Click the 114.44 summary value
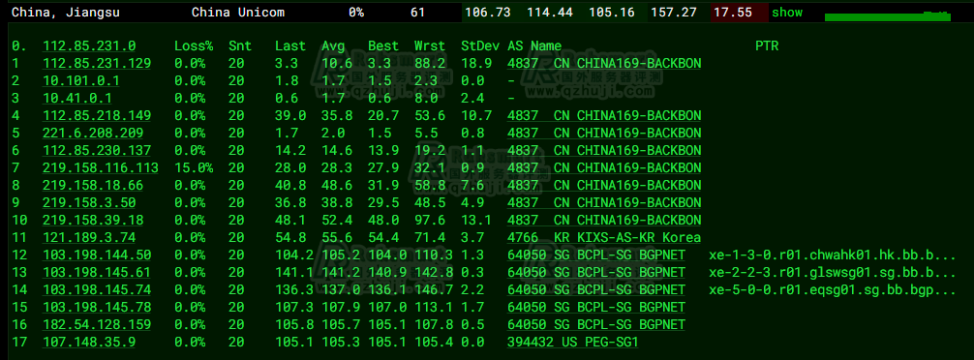The height and width of the screenshot is (360, 974). click(550, 13)
